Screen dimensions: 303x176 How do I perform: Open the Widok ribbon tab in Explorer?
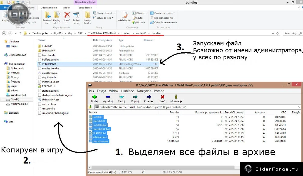(x=66, y=8)
